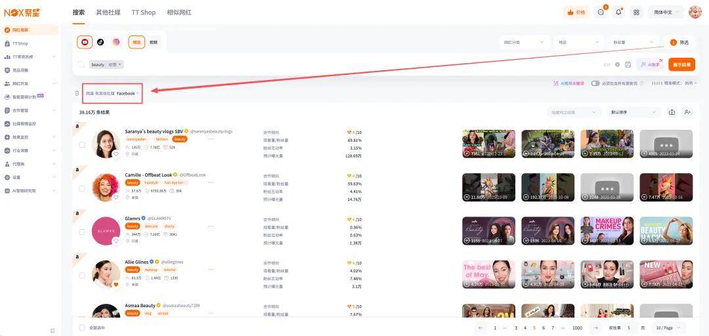
Task: Collapse the left sidebar menu
Action: click(53, 331)
